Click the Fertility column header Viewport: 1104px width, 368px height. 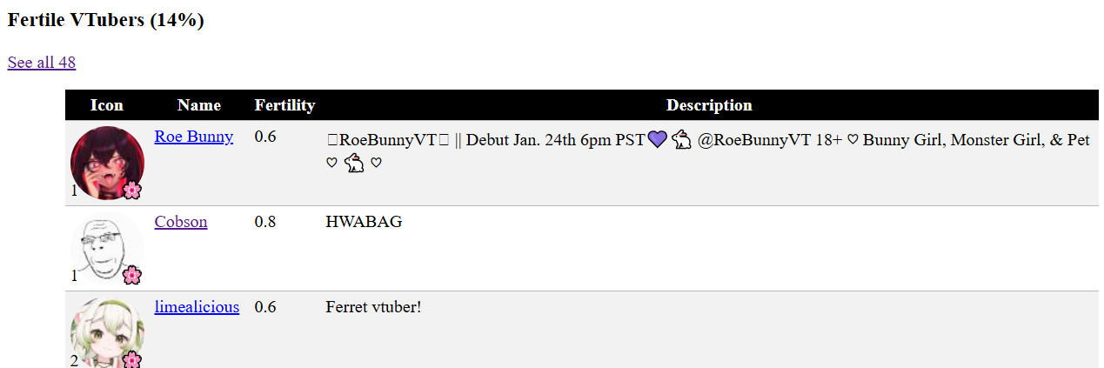(x=284, y=105)
